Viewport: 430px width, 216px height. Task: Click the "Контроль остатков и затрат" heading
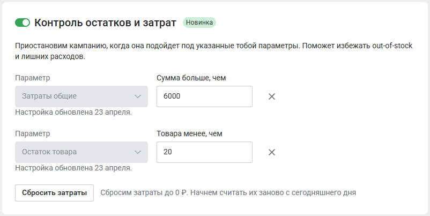(x=105, y=23)
